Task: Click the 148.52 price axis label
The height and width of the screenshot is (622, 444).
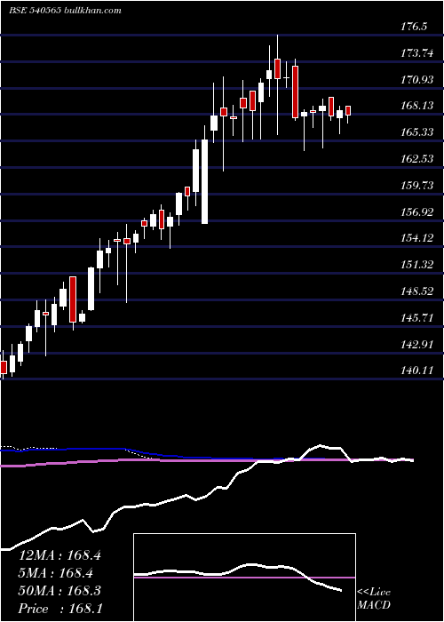Action: [417, 291]
